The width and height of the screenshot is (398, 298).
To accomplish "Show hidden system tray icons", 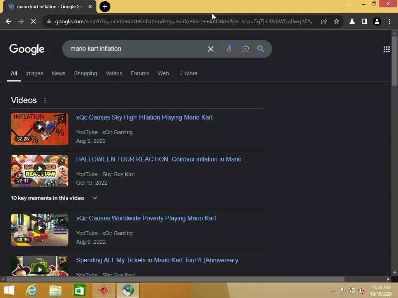I will (x=333, y=290).
